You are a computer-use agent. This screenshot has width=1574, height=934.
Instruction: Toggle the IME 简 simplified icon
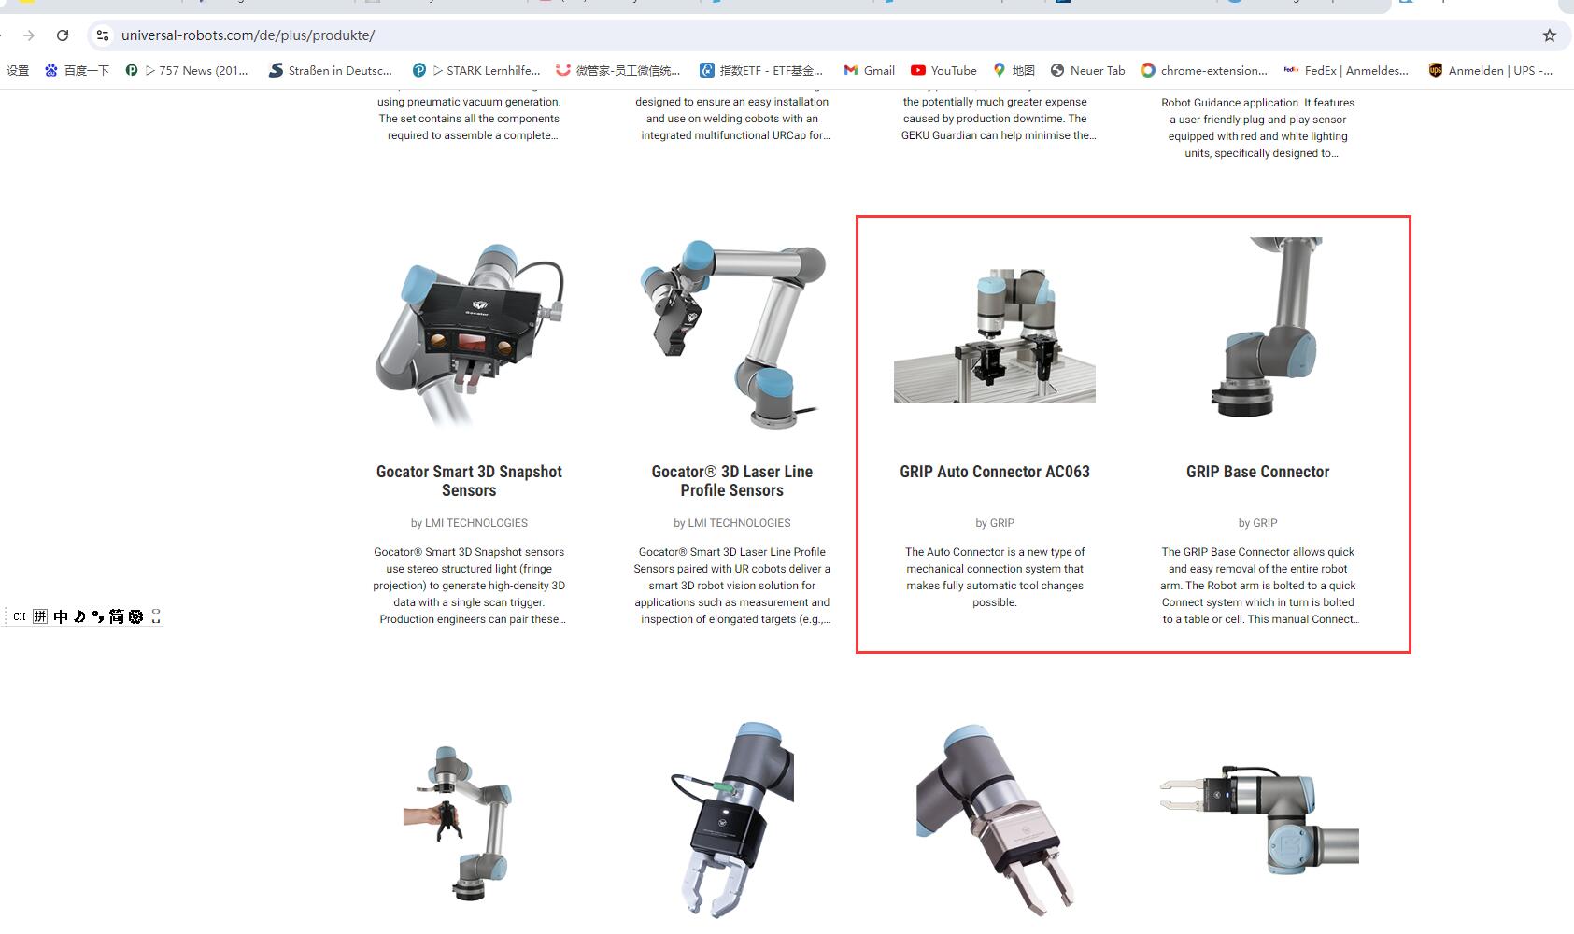tap(117, 616)
